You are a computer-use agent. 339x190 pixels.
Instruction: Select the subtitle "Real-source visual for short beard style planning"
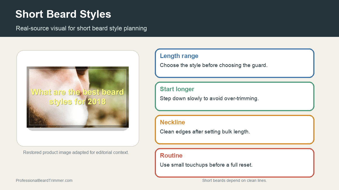(81, 28)
